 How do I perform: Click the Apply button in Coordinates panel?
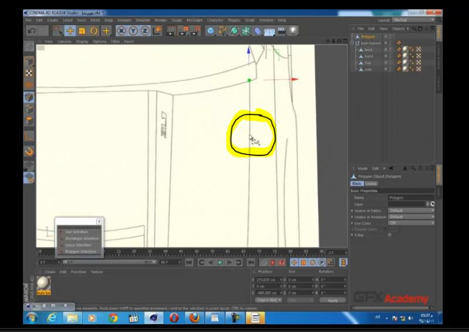[x=332, y=300]
